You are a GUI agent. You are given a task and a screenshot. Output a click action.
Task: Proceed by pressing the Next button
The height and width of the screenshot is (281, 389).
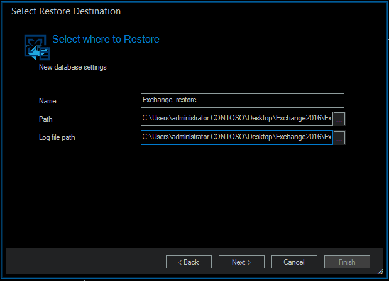(241, 262)
